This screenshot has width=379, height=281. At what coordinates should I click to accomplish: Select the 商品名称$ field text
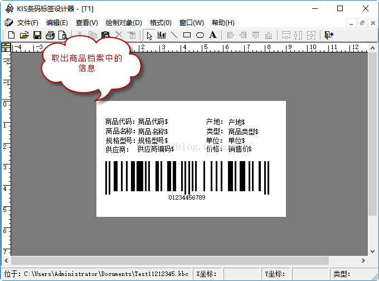click(153, 132)
